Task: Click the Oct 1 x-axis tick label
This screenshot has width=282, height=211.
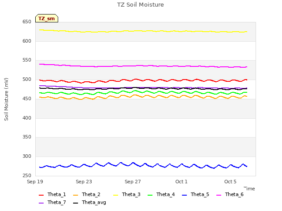Action: (182, 182)
